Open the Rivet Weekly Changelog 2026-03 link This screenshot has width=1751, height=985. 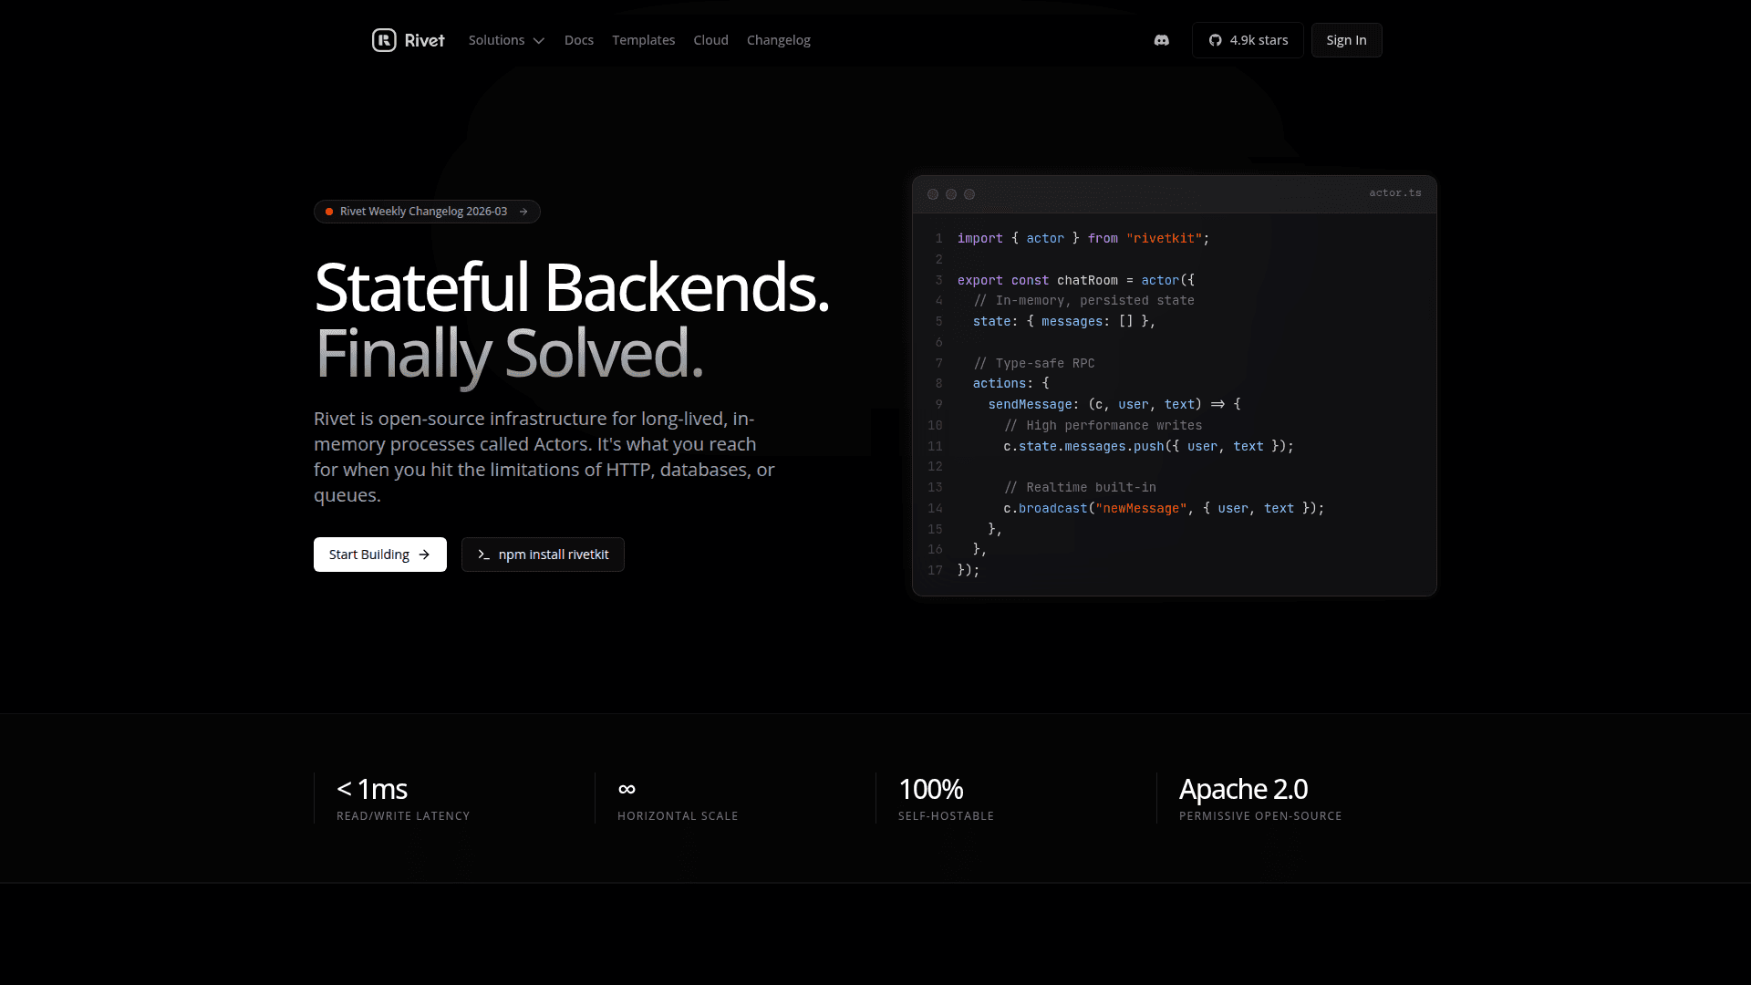point(423,212)
